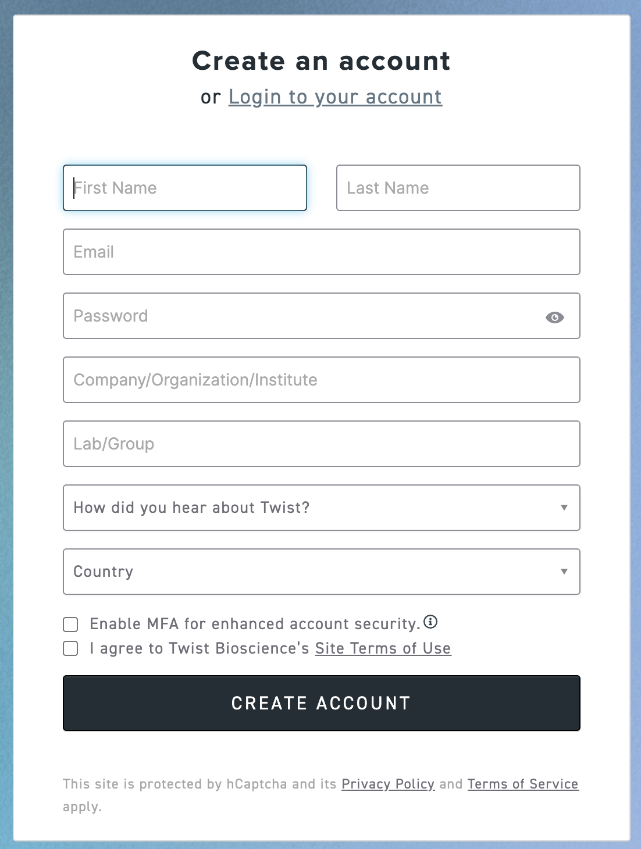Click the 'Create an account' heading

(321, 60)
